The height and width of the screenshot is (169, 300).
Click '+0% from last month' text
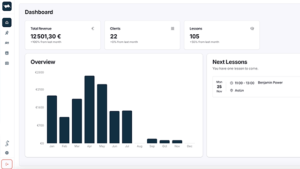pos(124,42)
